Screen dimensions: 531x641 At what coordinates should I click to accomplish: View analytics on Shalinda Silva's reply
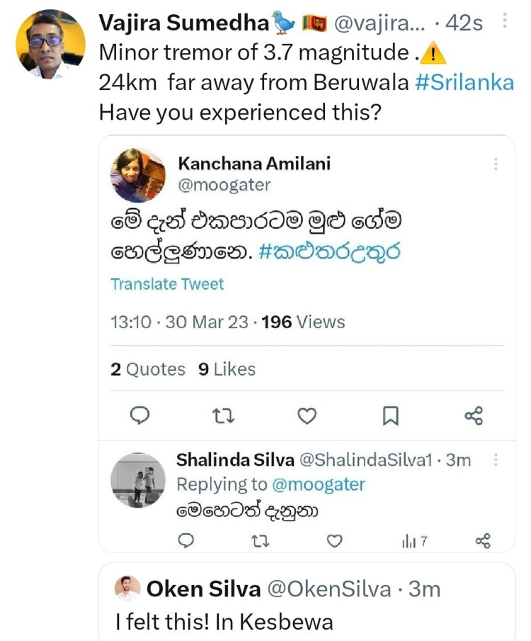point(416,542)
